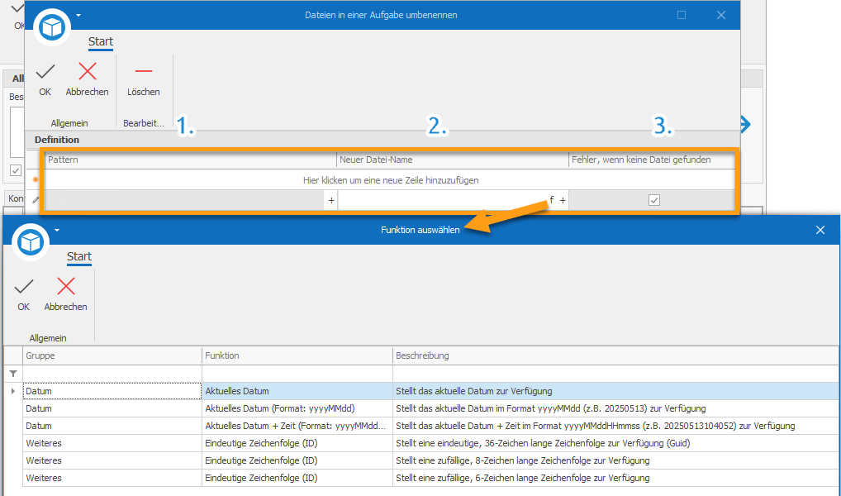Click cube app logo in Funktion auswählen dialog

(x=31, y=243)
